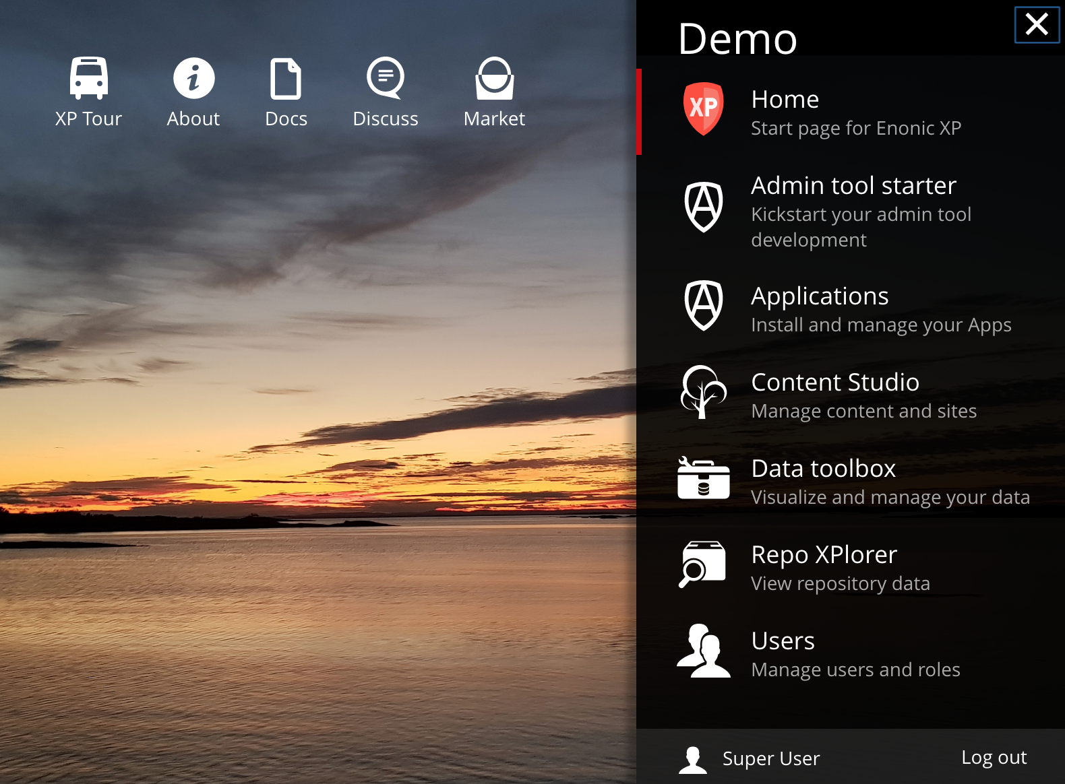Image resolution: width=1065 pixels, height=784 pixels.
Task: Click the Applications shield icon
Action: coord(704,306)
